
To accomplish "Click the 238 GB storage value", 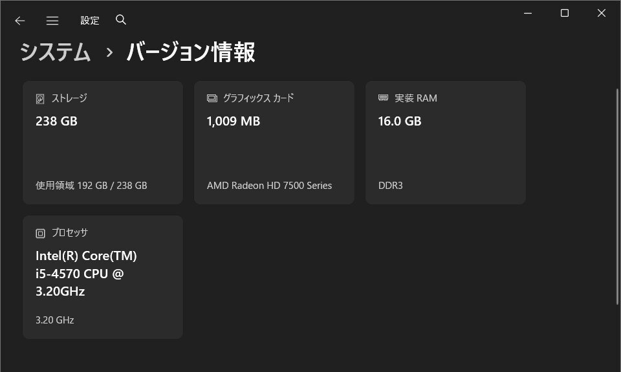I will (x=57, y=121).
